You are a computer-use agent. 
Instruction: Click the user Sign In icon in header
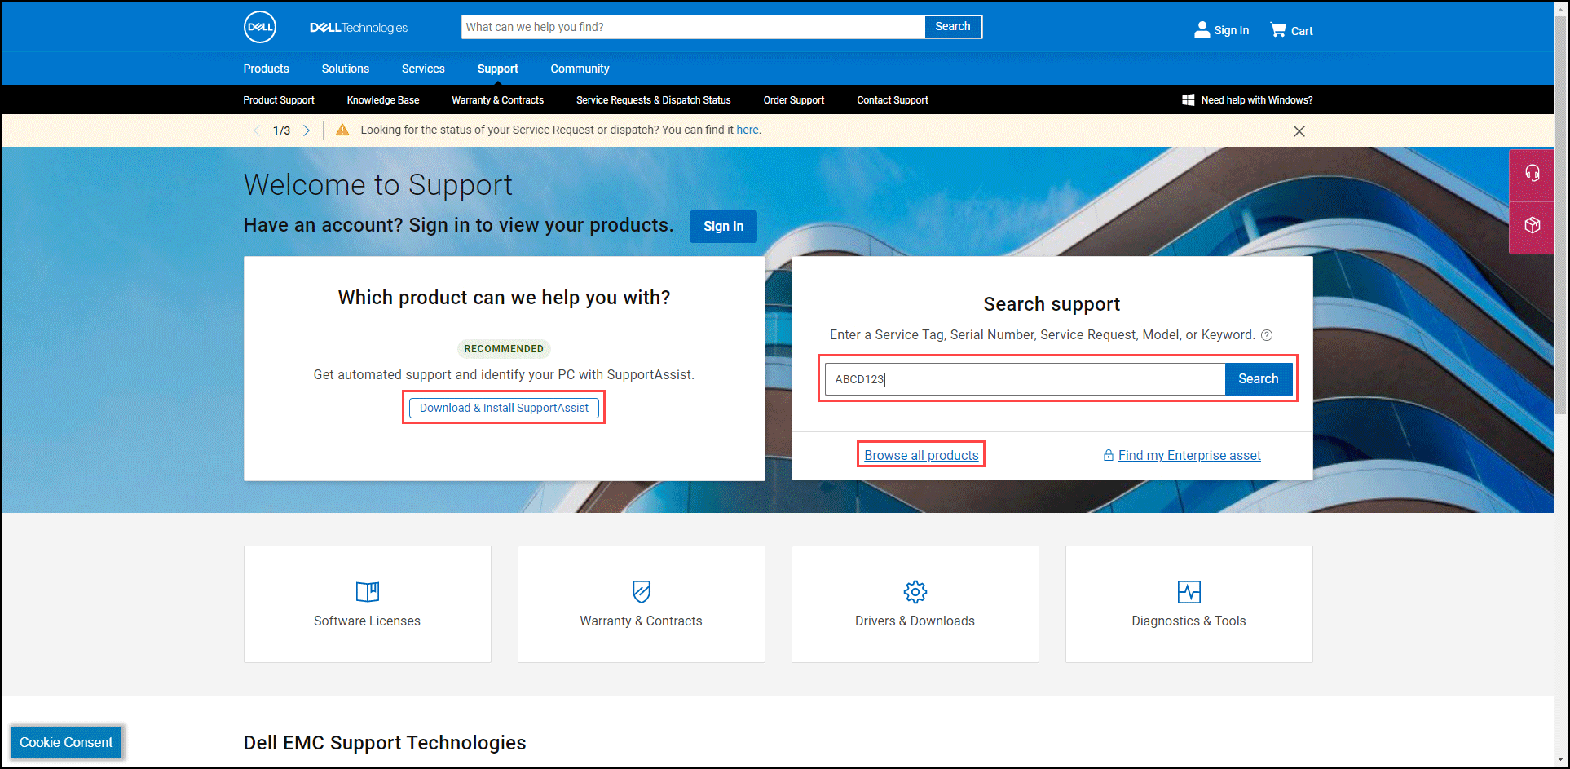click(1202, 29)
